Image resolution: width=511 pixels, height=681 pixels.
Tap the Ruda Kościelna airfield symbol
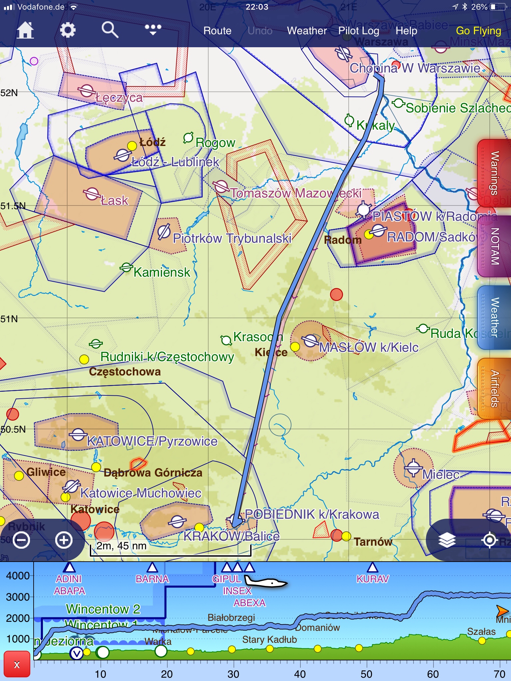point(423,329)
